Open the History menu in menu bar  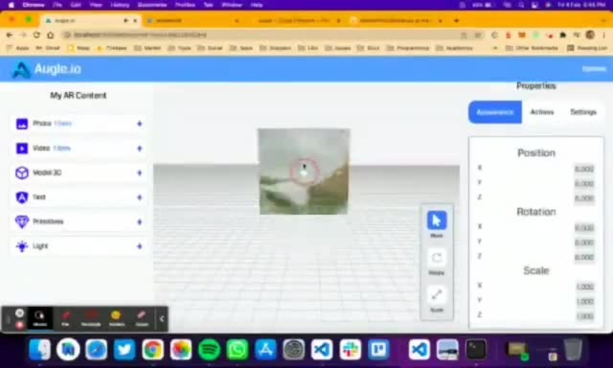click(120, 5)
